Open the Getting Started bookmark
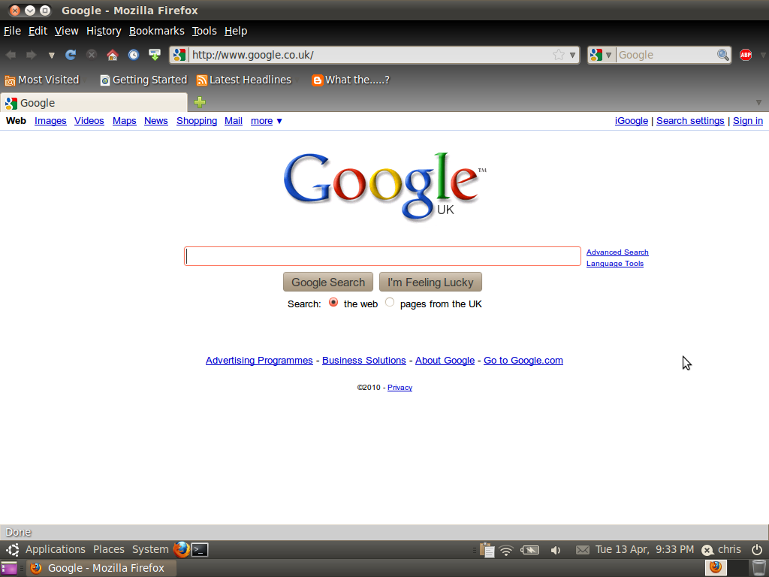The height and width of the screenshot is (577, 769). coord(143,80)
